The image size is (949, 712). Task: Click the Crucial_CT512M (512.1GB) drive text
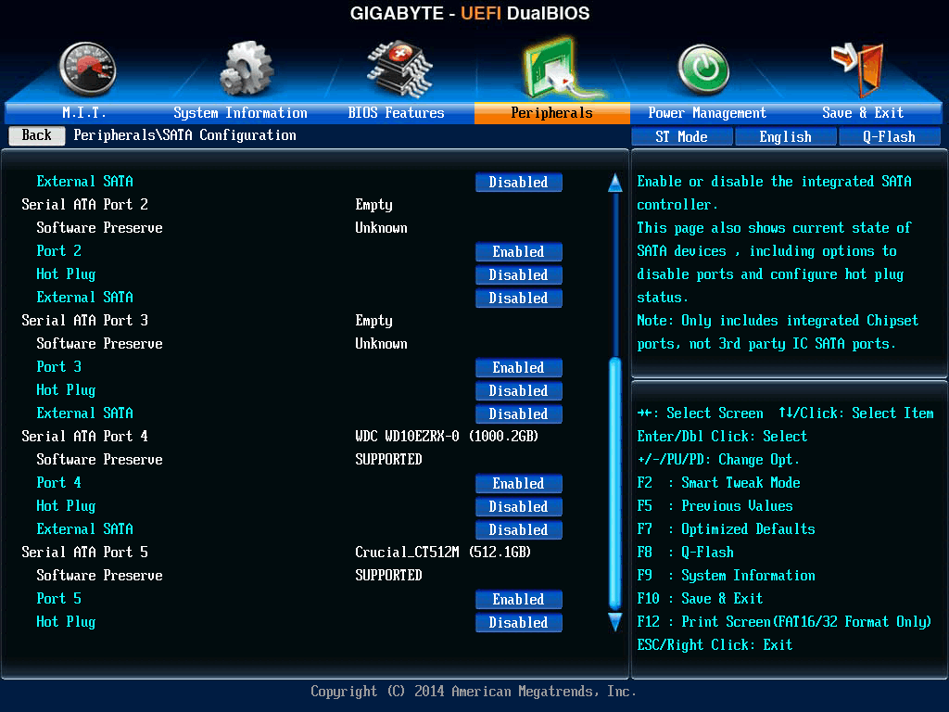coord(443,553)
